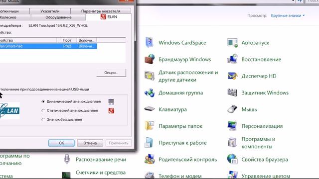The width and height of the screenshot is (319, 179).
Task: Open the Счетчики и средства link
Action: tap(101, 173)
